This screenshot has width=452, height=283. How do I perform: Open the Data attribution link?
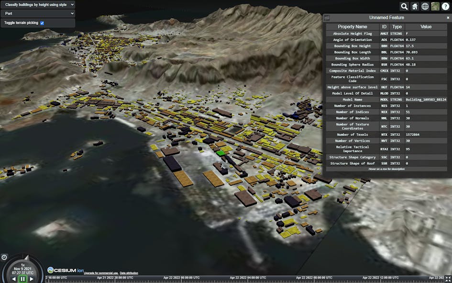pos(129,273)
